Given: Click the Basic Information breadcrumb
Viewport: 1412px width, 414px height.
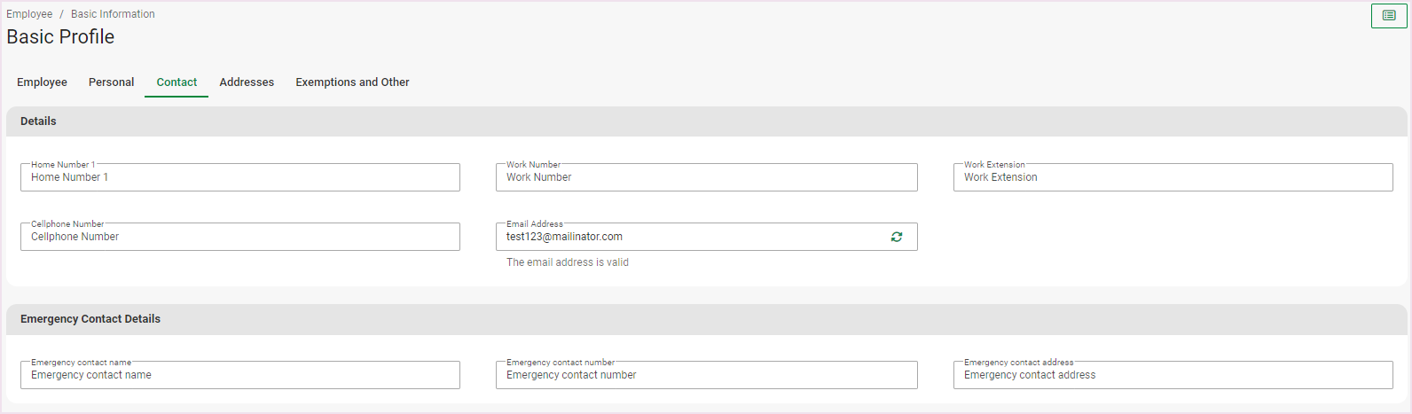Looking at the screenshot, I should pyautogui.click(x=113, y=14).
